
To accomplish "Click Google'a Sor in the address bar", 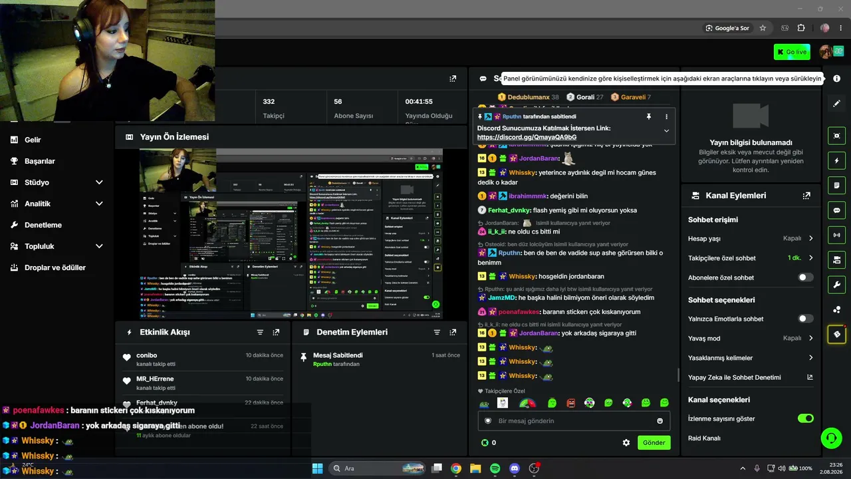I will click(x=728, y=28).
